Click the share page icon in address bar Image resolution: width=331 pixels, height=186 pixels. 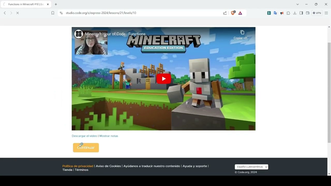[225, 13]
